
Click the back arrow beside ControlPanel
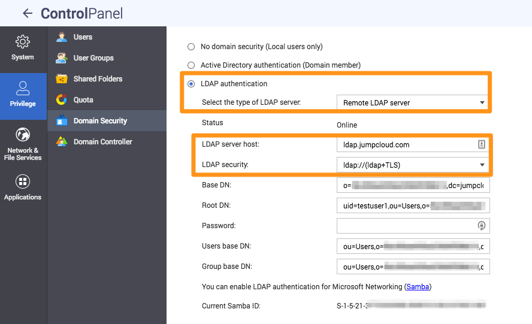tap(27, 13)
